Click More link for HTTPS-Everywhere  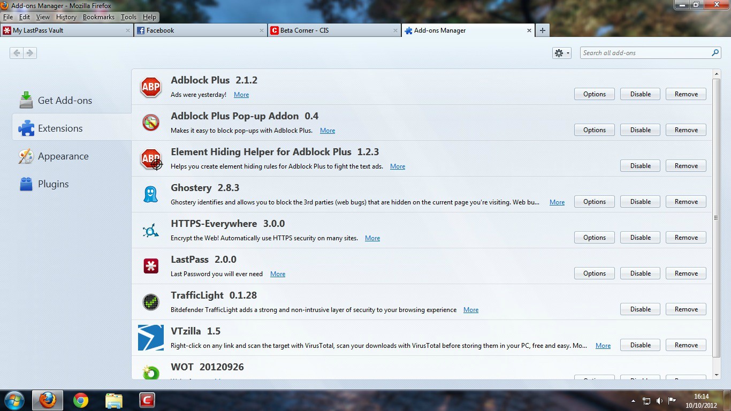372,238
